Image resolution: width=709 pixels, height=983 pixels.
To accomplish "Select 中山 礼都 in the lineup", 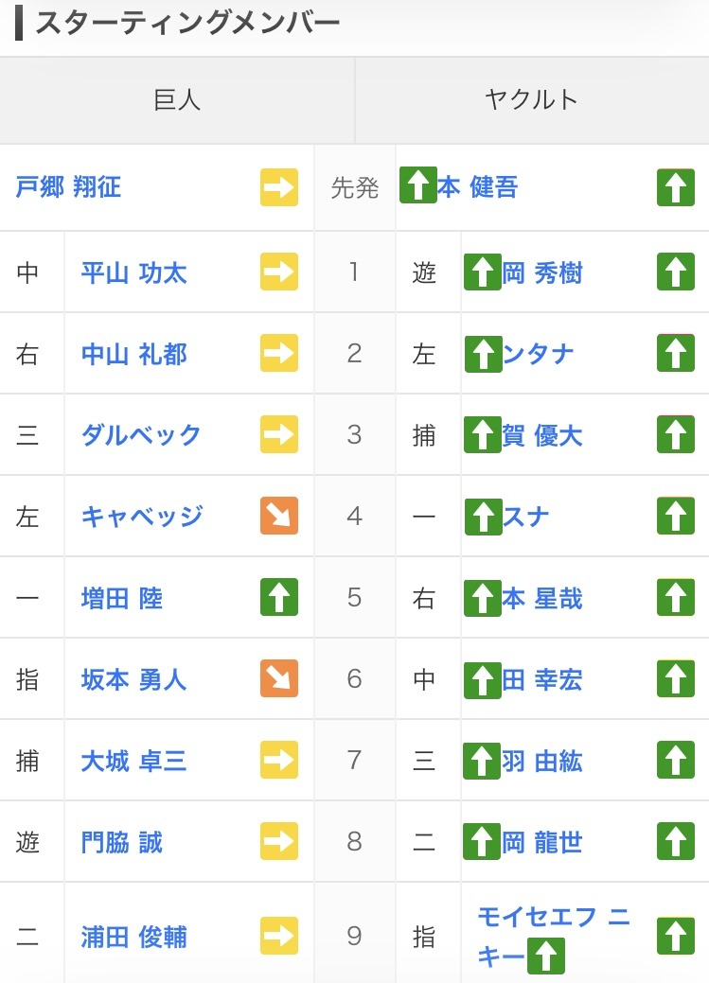I will (133, 355).
